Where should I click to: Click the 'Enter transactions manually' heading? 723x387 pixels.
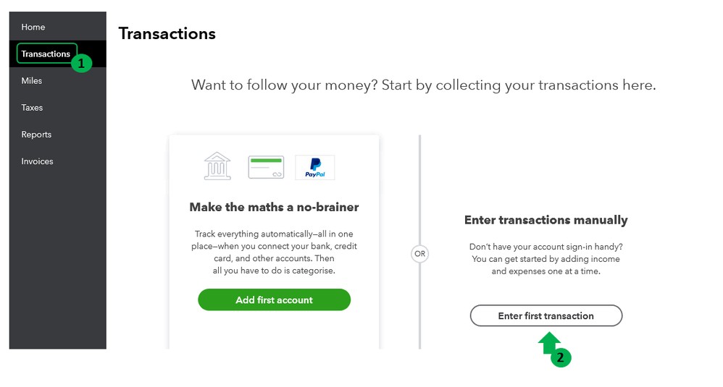[546, 220]
